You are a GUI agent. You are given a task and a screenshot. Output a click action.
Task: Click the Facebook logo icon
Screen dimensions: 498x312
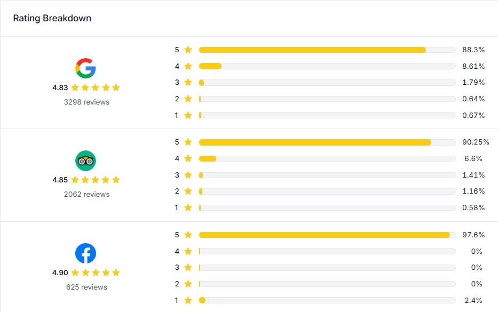[85, 253]
